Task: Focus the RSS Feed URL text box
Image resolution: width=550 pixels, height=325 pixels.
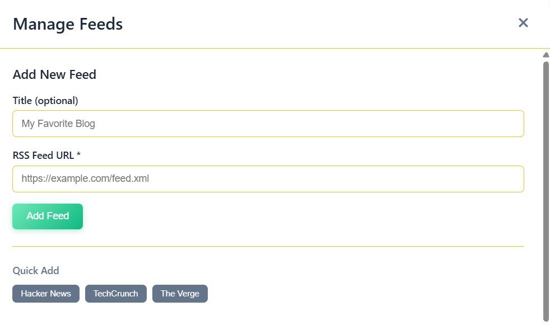Action: pos(268,179)
